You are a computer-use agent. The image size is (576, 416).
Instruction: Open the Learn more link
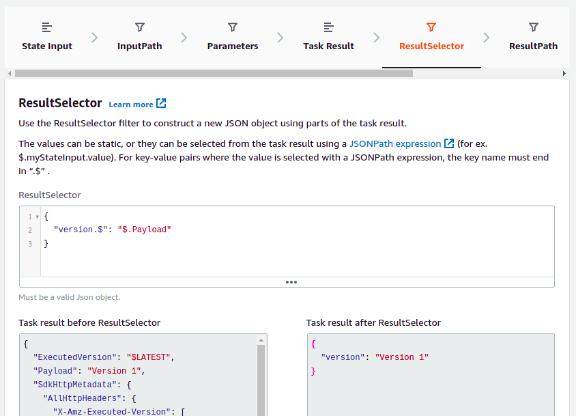(x=131, y=105)
